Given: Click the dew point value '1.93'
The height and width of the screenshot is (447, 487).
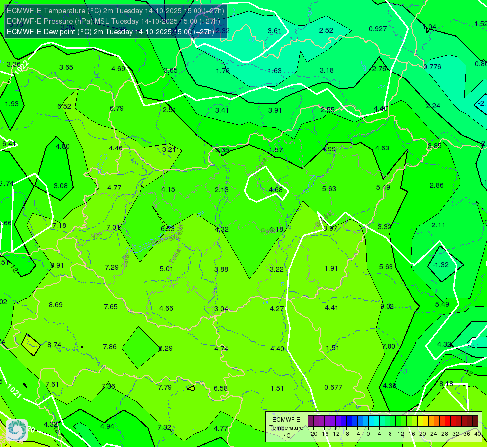Looking at the screenshot, I should point(12,104).
